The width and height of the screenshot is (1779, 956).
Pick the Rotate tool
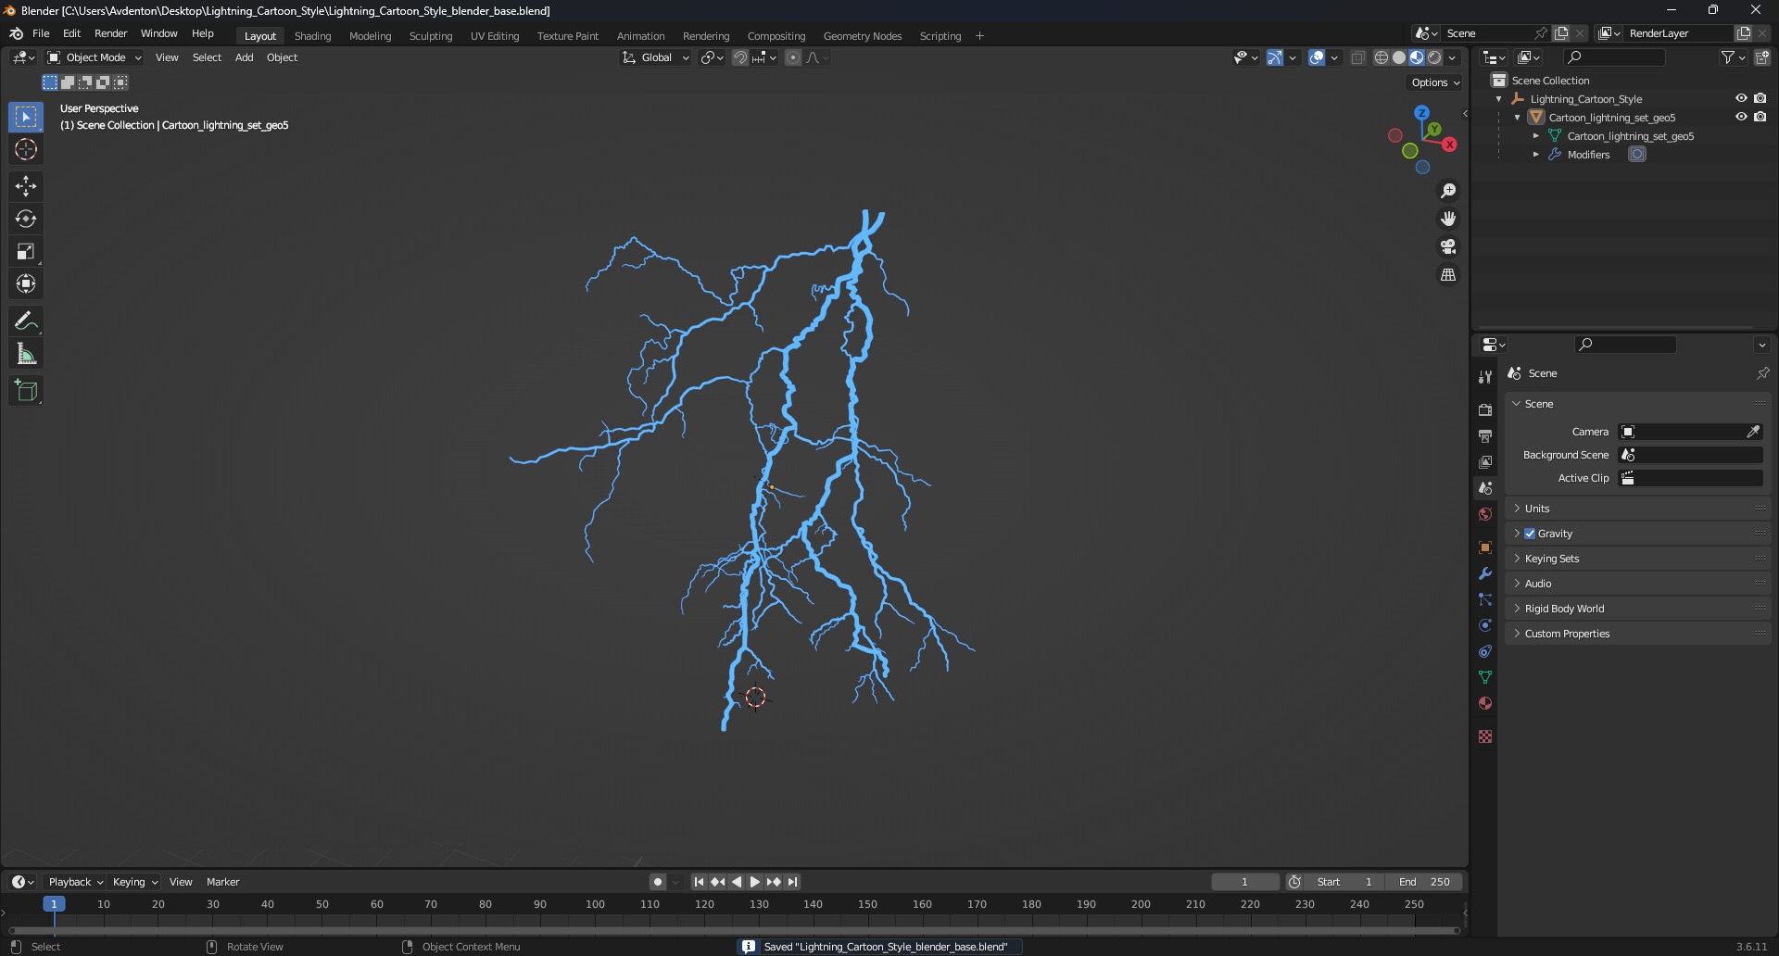[26, 219]
